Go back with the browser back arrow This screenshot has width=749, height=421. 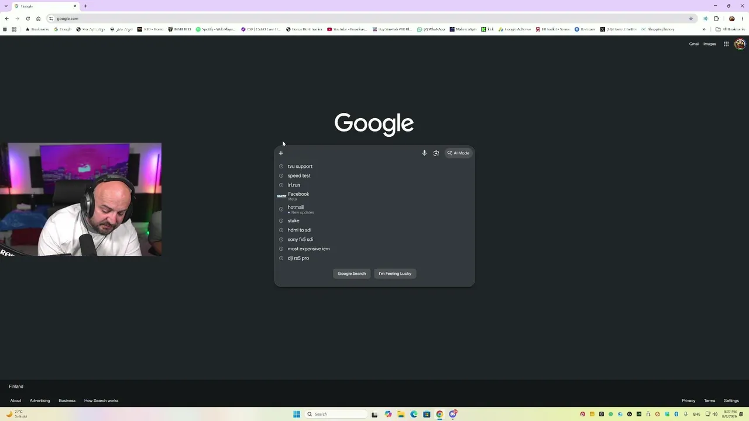coord(7,19)
